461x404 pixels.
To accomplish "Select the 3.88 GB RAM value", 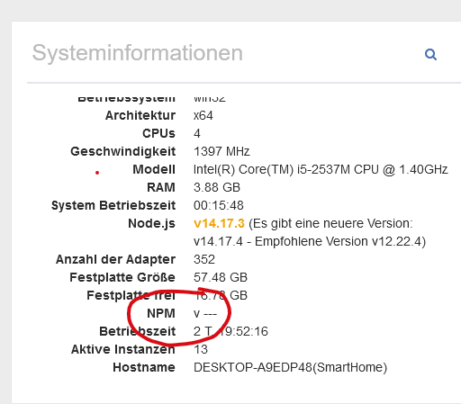I will [x=217, y=187].
